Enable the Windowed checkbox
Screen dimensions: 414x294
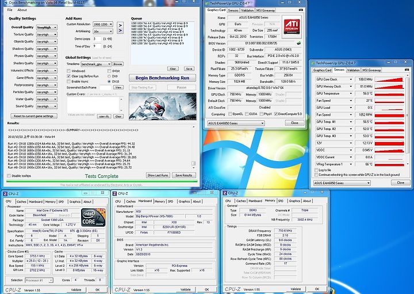(x=68, y=70)
